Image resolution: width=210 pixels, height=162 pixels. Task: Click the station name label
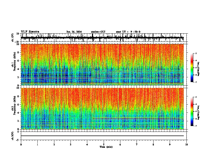[x=98, y=32]
